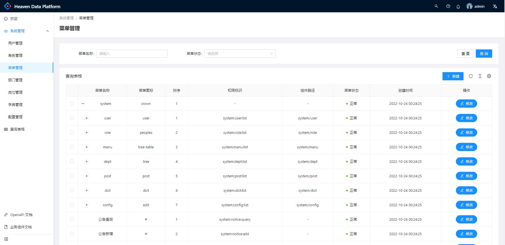Click 修改 button for config row
The width and height of the screenshot is (505, 245).
point(466,205)
